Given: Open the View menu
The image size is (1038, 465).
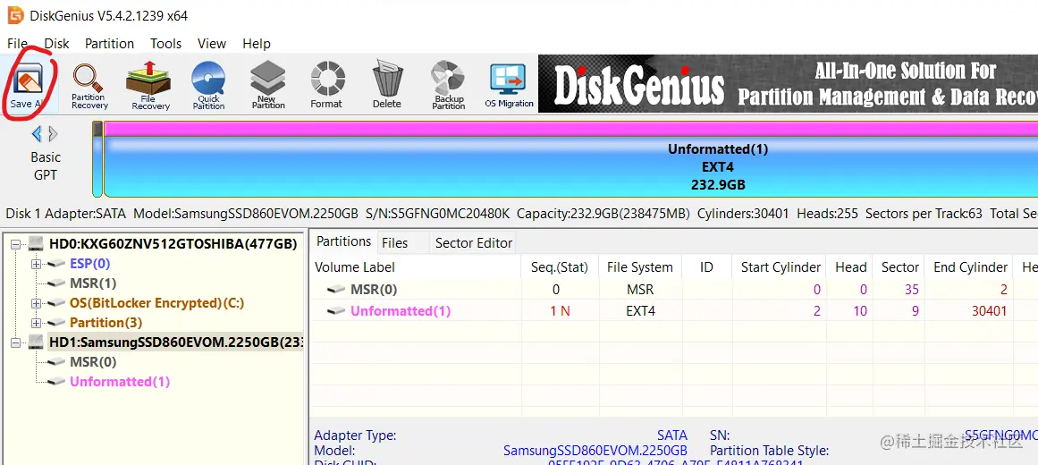Looking at the screenshot, I should pos(212,44).
